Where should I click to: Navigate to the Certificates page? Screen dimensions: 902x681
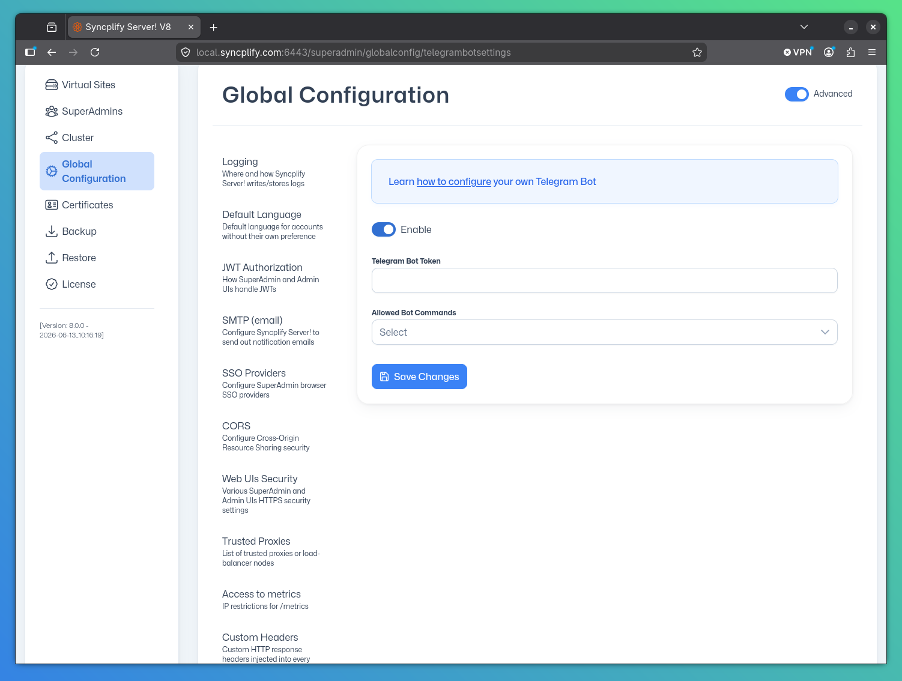97,205
